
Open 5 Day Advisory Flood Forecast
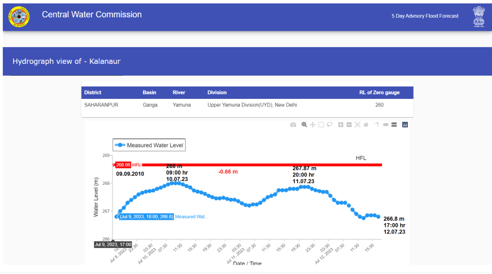tap(425, 16)
